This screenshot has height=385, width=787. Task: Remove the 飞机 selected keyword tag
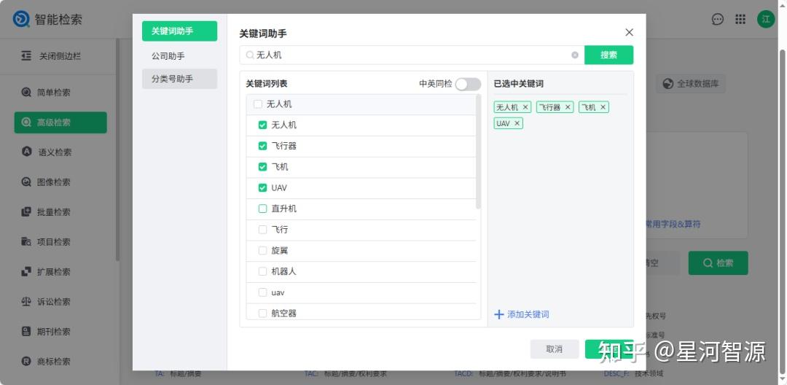[x=603, y=107]
